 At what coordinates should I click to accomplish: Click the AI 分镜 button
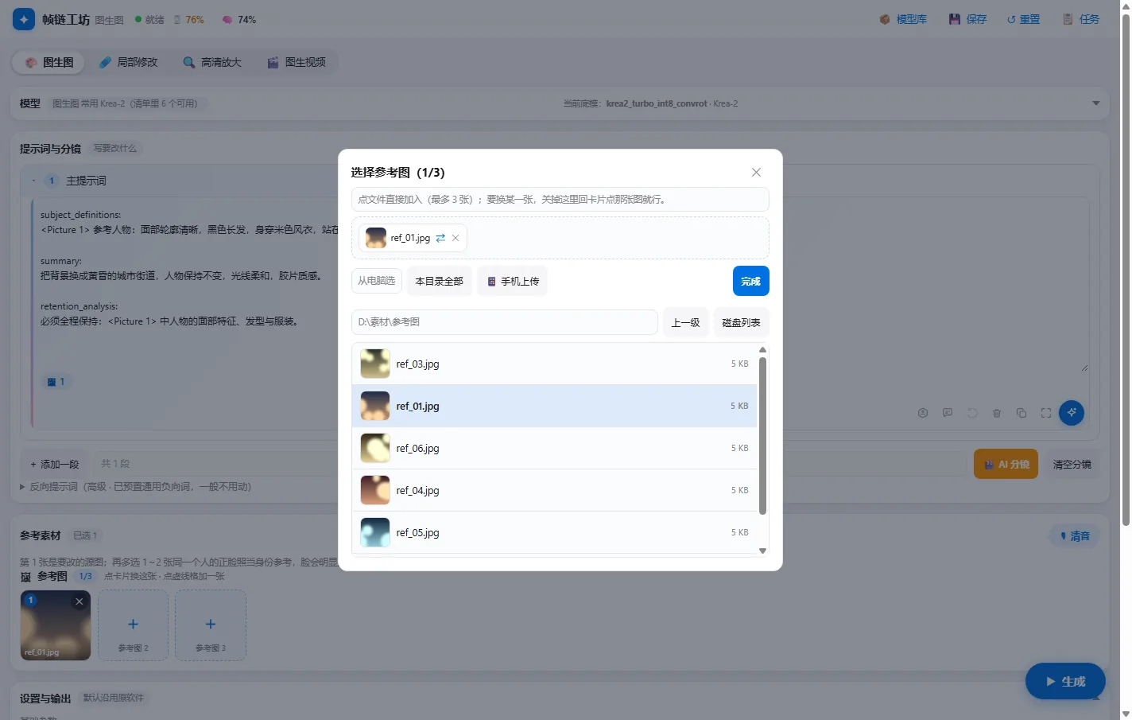(x=1006, y=464)
